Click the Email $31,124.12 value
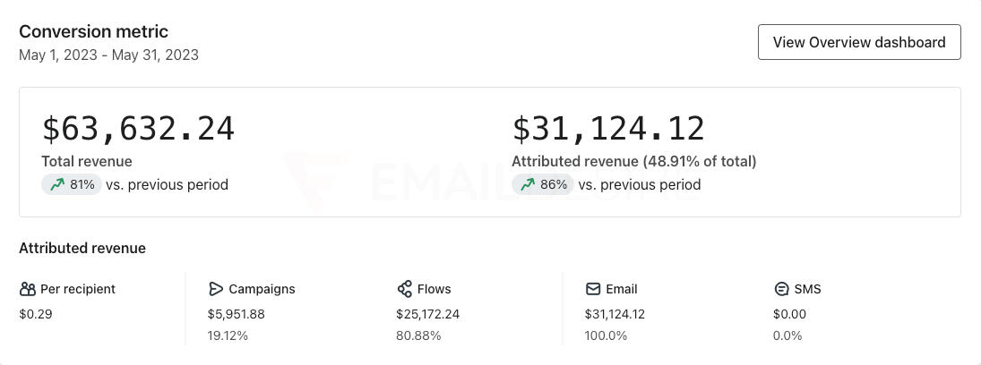981x365 pixels. pos(615,314)
